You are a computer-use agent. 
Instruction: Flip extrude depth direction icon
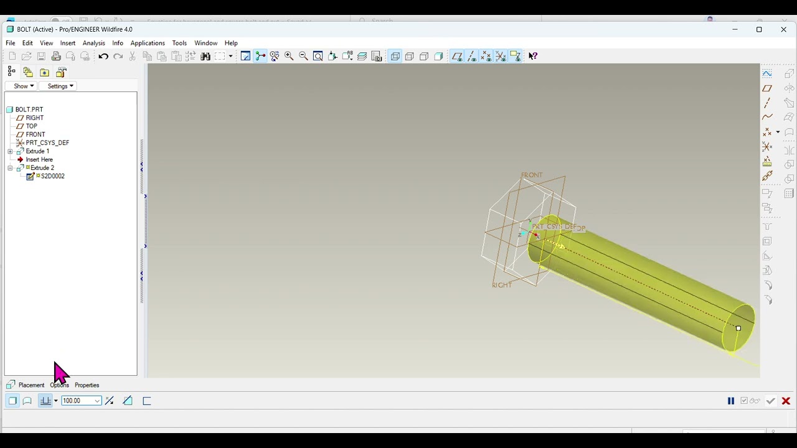pyautogui.click(x=110, y=401)
